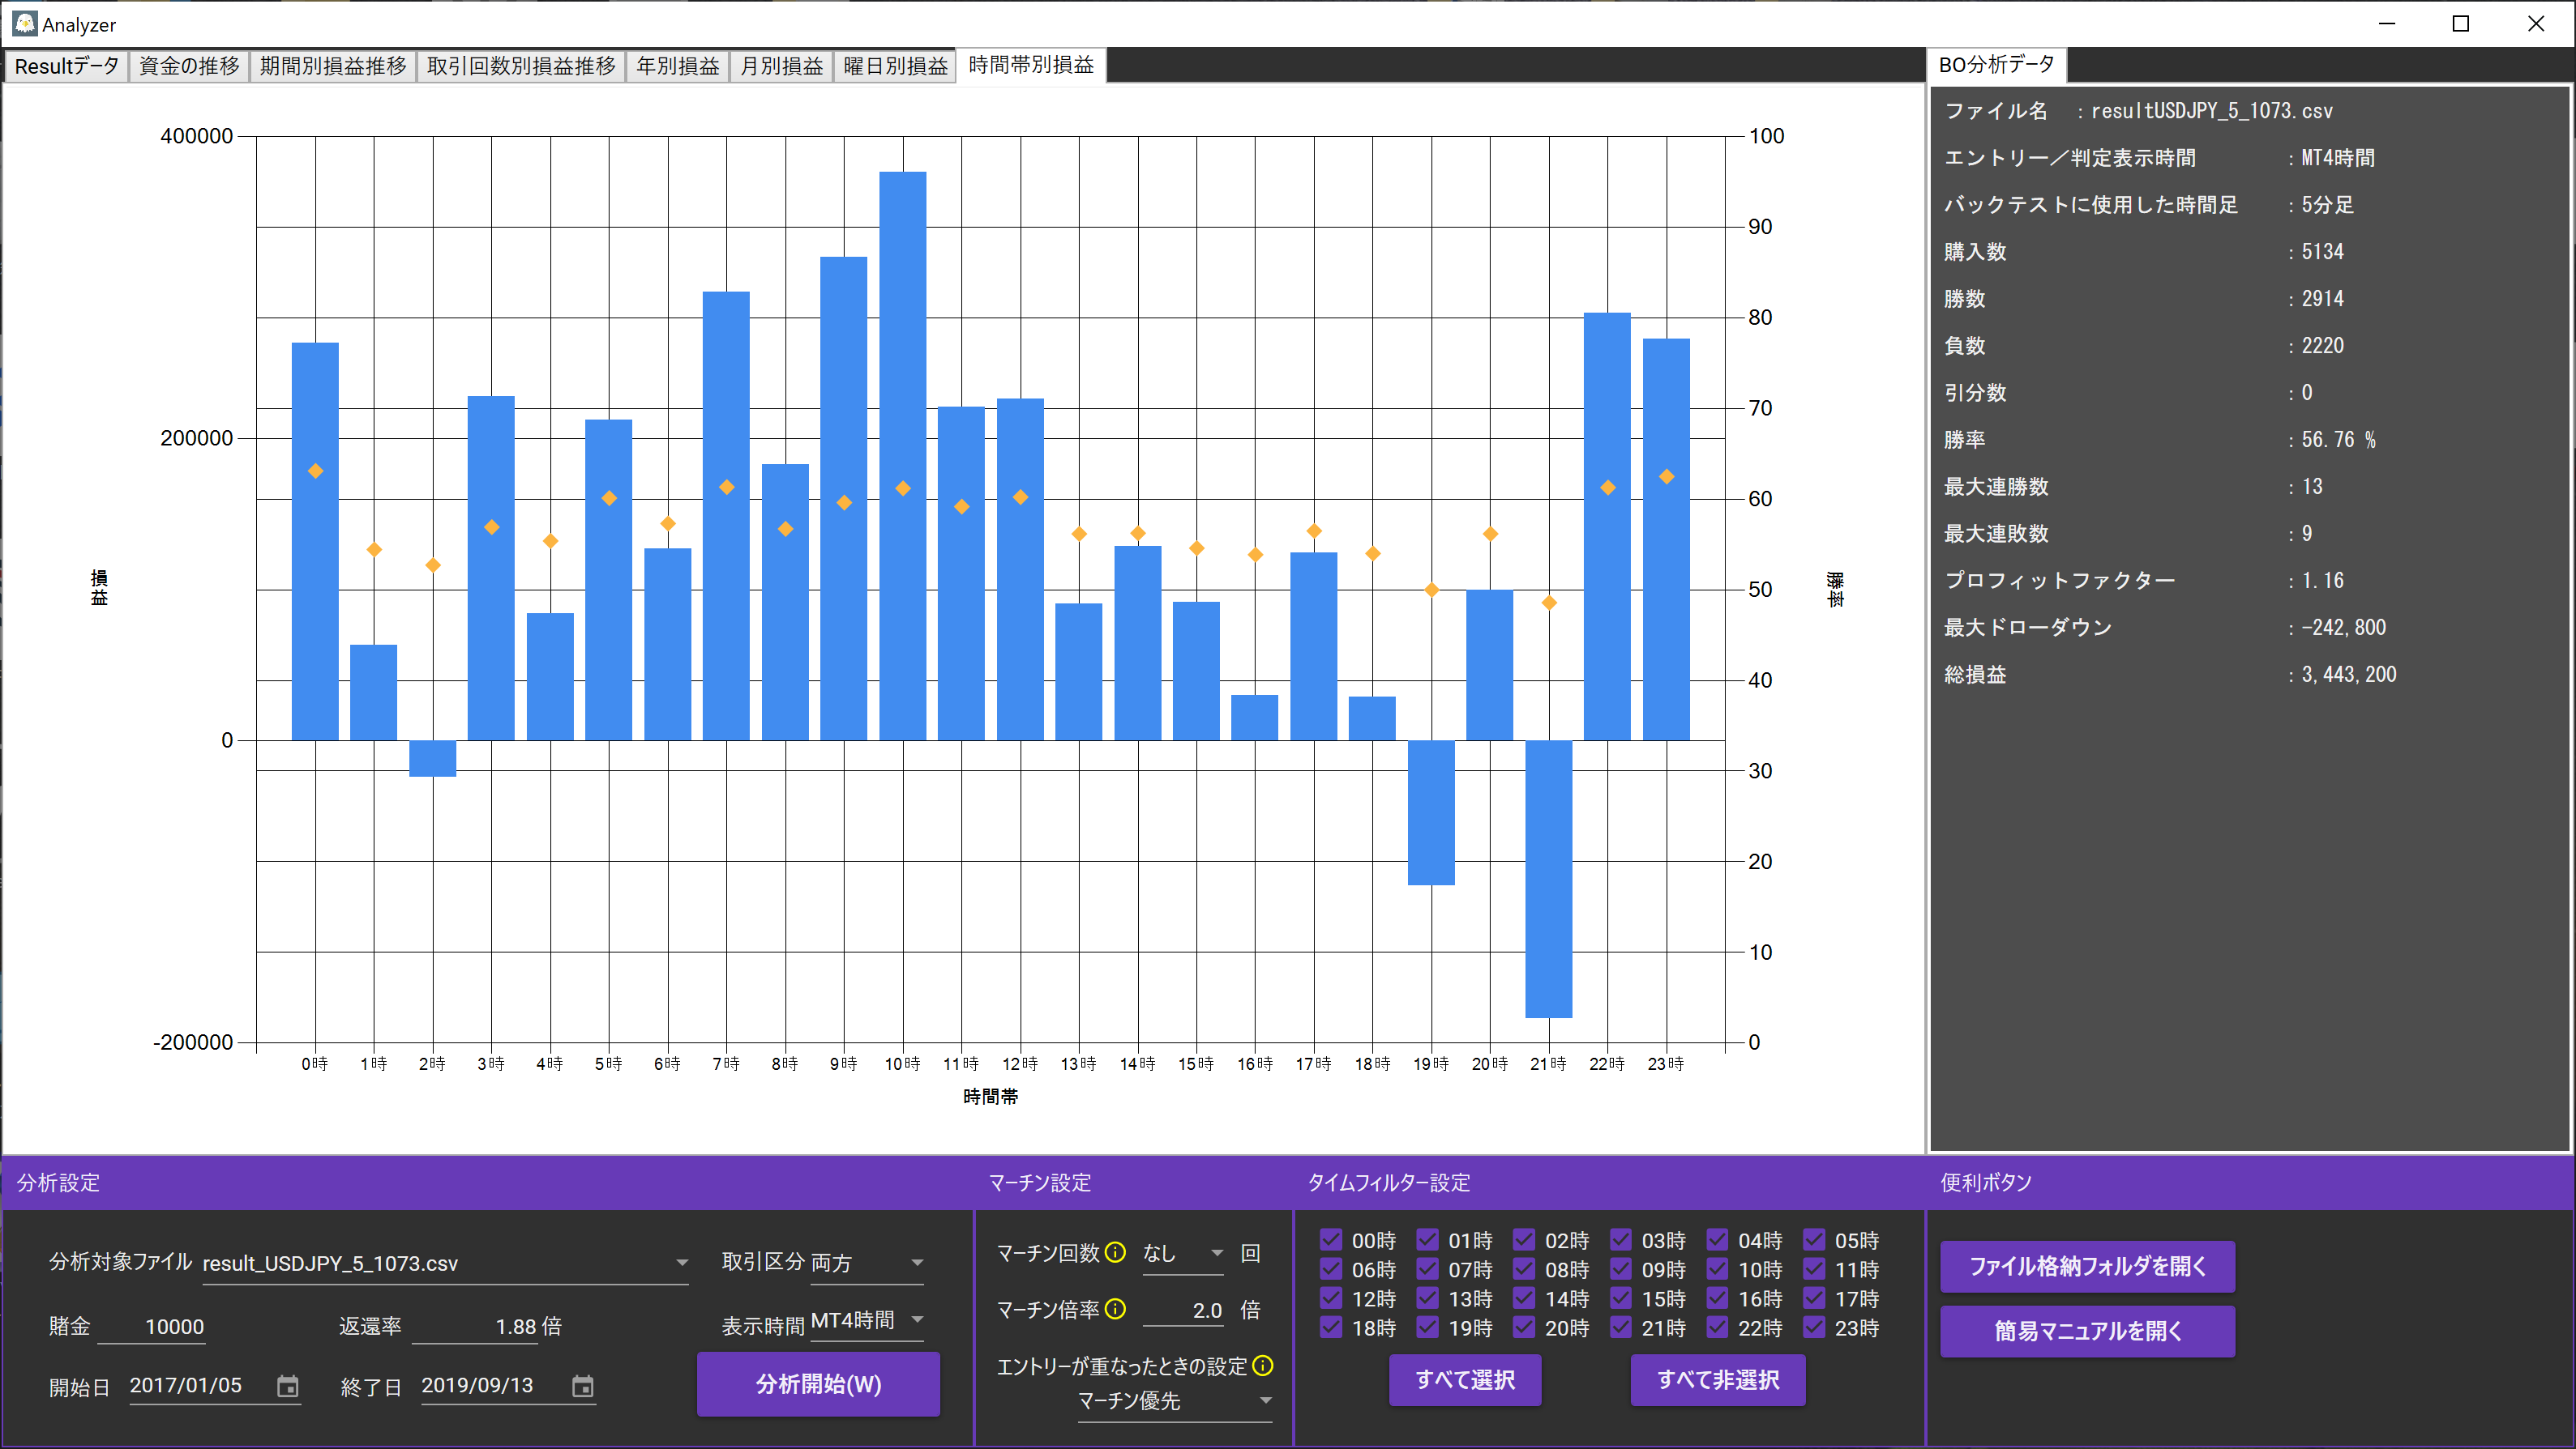
Task: Open the end date calendar picker icon
Action: 582,1386
